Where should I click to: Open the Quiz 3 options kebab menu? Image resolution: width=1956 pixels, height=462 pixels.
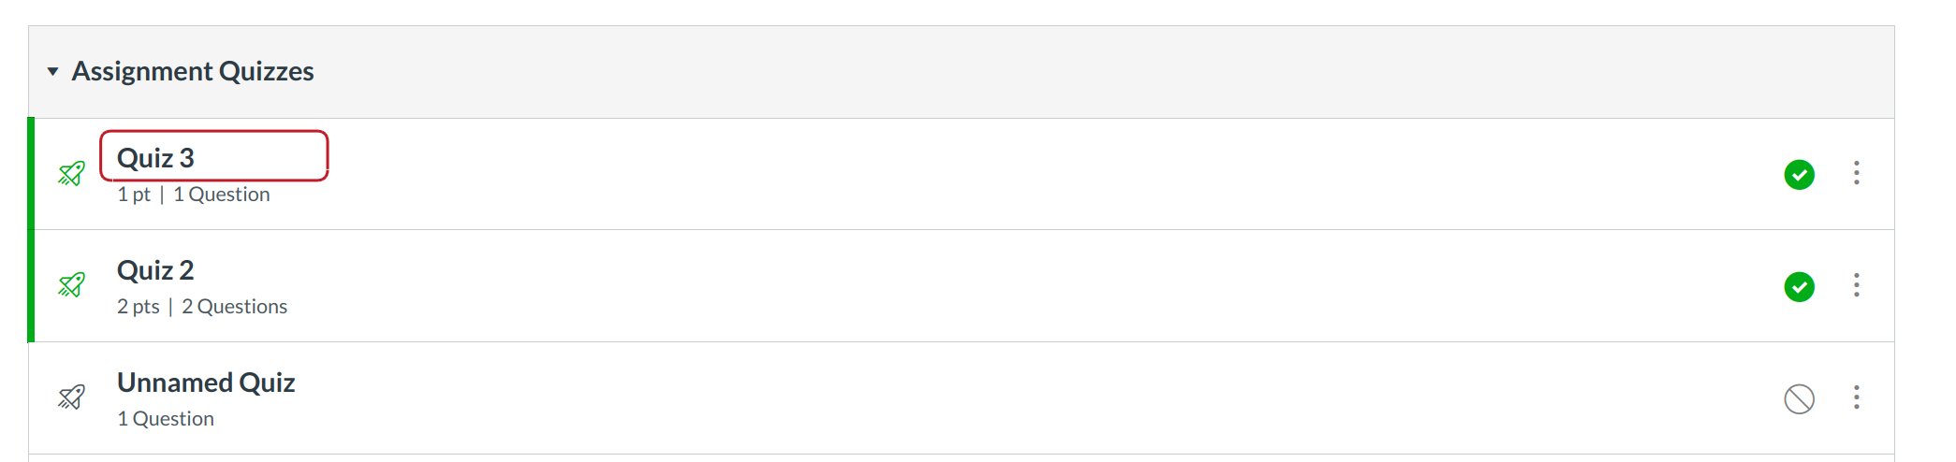click(1857, 173)
